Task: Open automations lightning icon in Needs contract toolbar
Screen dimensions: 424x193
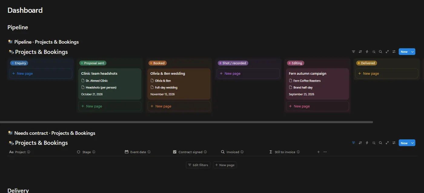Action: click(367, 143)
